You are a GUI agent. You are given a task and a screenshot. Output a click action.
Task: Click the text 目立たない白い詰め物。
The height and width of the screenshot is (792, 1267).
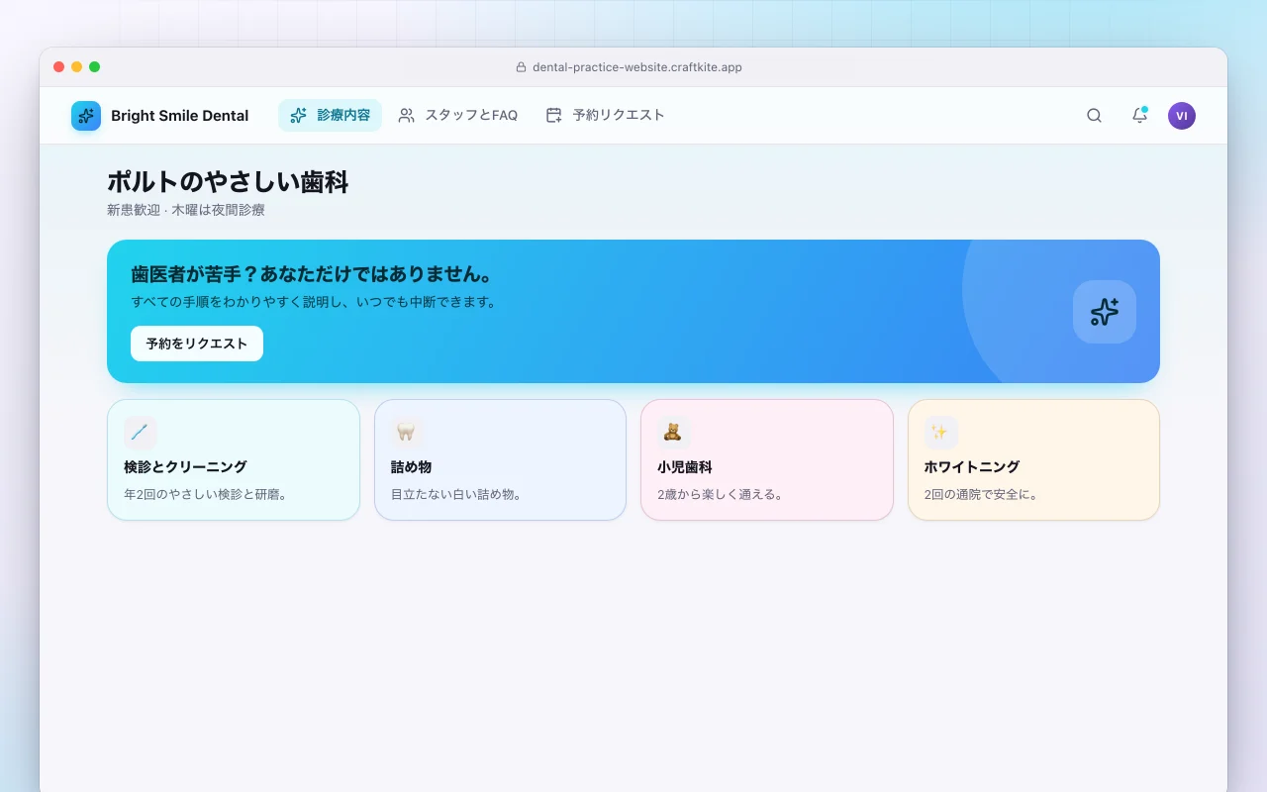[456, 494]
